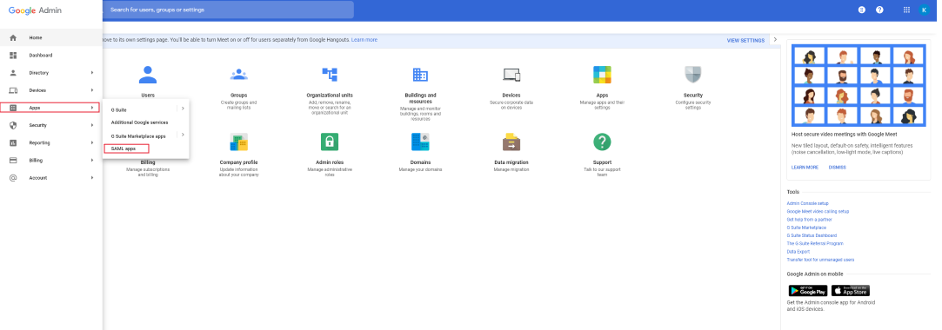Click the Dashboard grid icon
This screenshot has width=942, height=330.
(13, 56)
